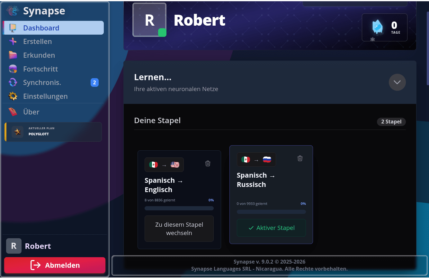Open Synchronis. from the sidebar
429x278 pixels.
tap(54, 82)
